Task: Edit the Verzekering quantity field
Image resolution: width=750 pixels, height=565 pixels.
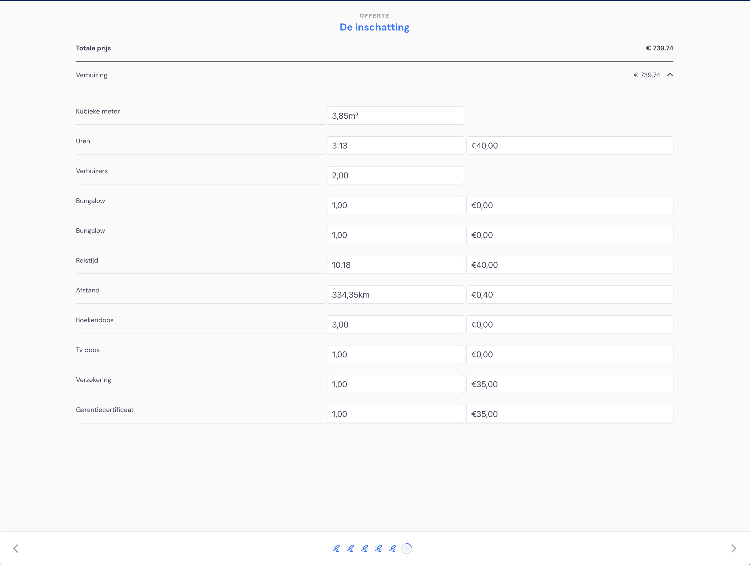Action: (395, 384)
